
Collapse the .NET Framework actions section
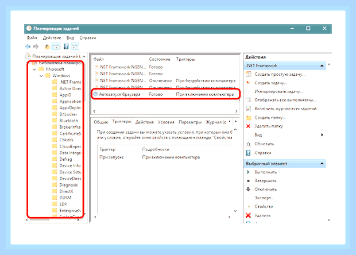pos(322,65)
